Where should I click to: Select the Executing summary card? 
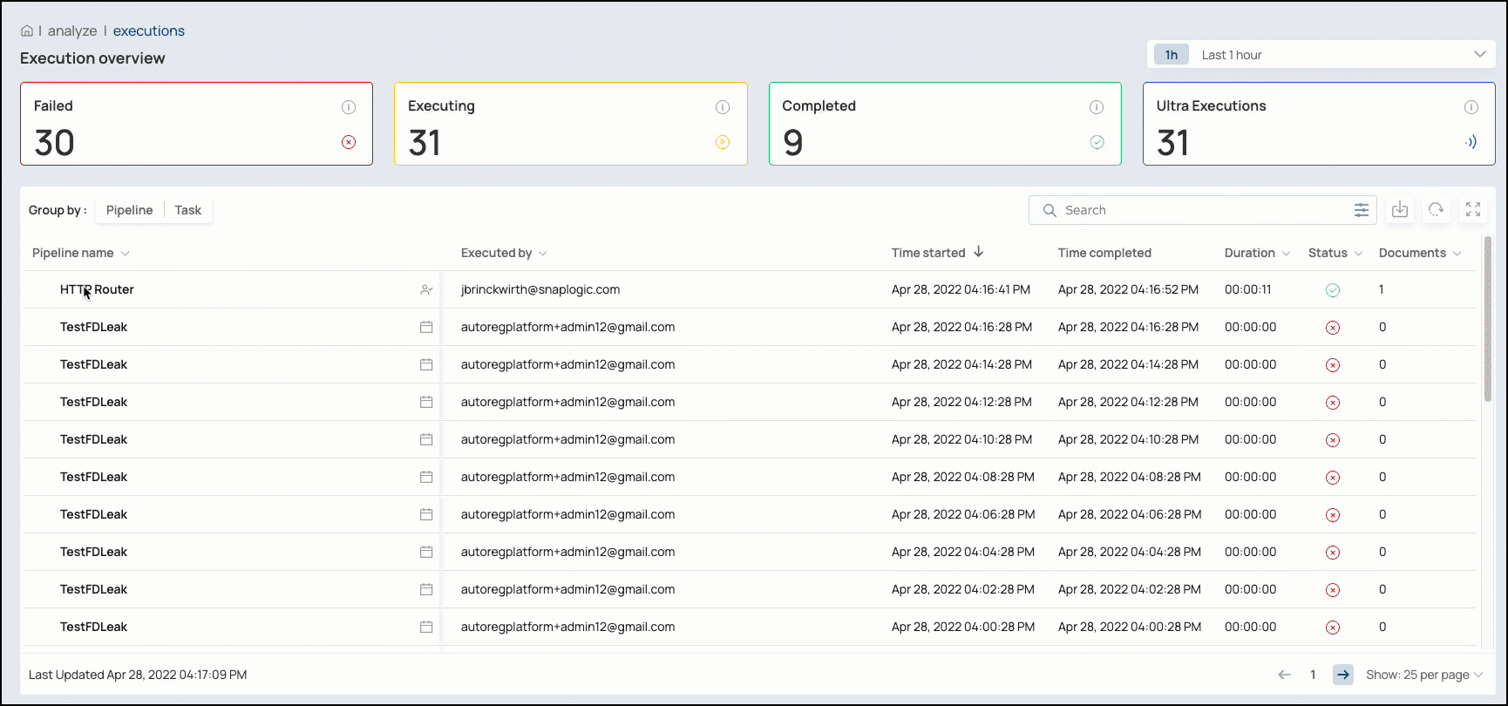pyautogui.click(x=570, y=124)
